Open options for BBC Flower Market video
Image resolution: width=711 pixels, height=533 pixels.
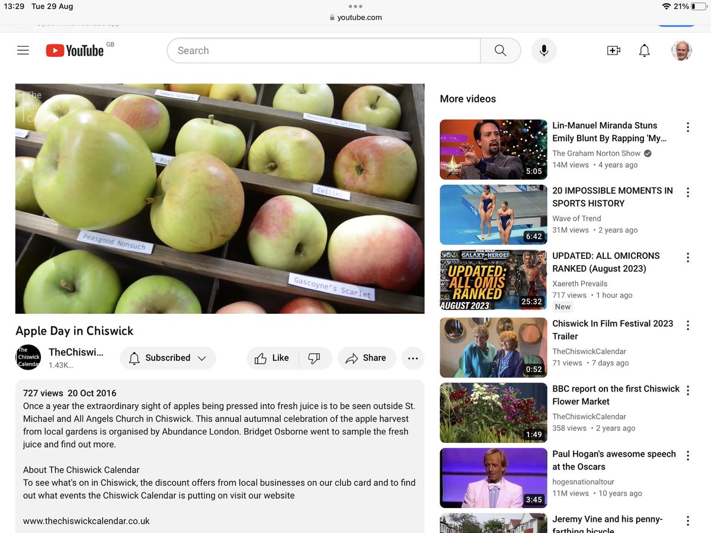688,390
